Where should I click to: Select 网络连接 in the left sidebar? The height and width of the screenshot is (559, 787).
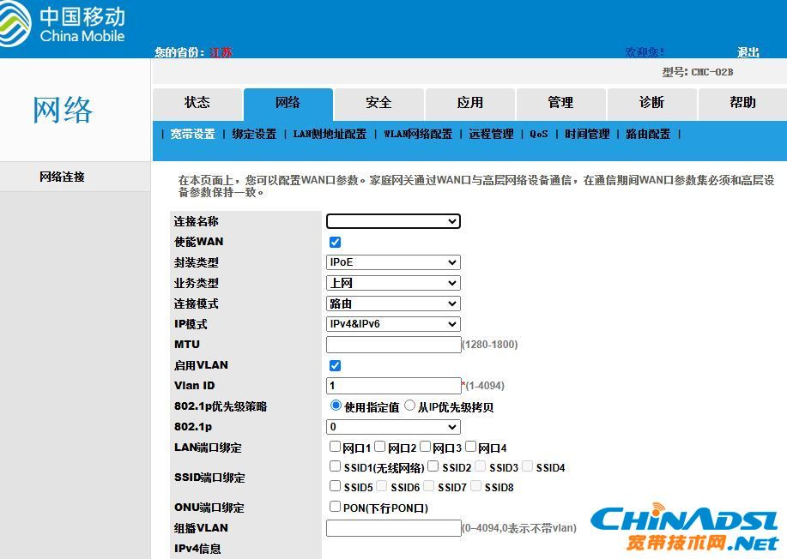tap(63, 177)
